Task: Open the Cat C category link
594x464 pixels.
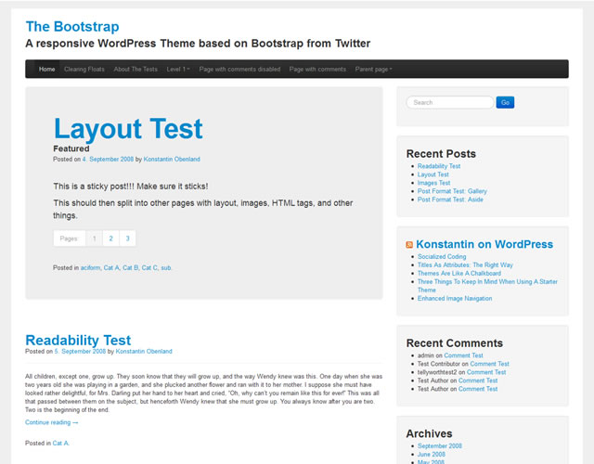Action: click(x=149, y=268)
